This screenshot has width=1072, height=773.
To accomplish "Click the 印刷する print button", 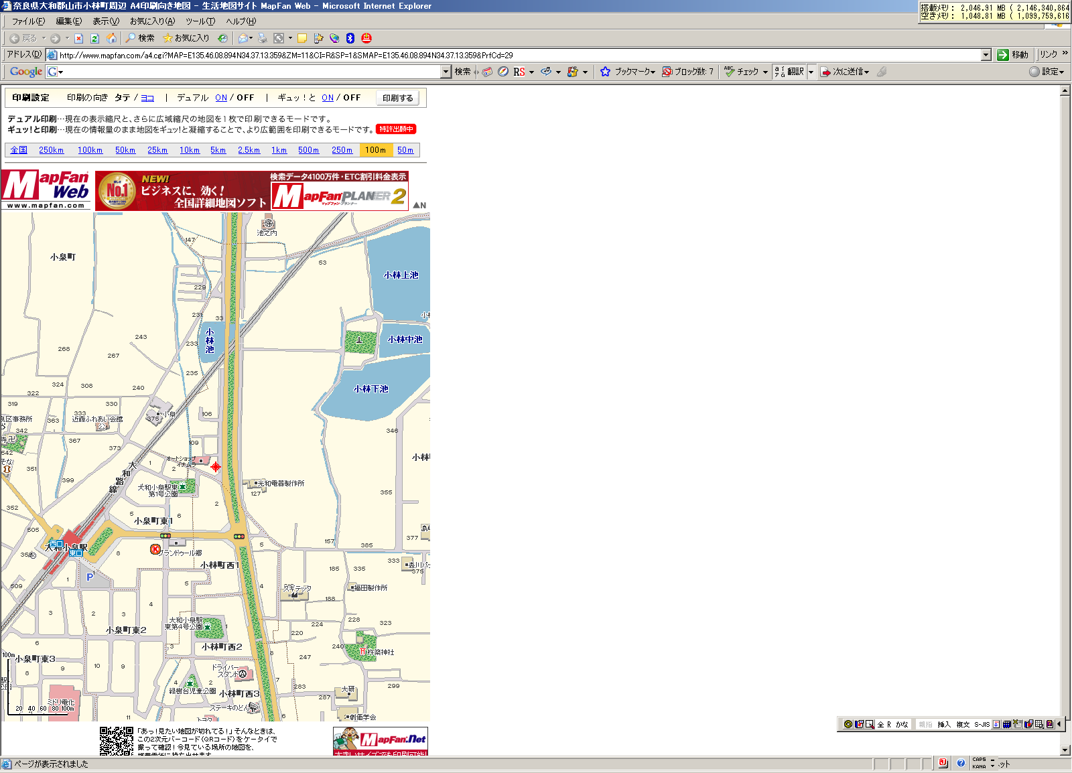I will pyautogui.click(x=397, y=98).
